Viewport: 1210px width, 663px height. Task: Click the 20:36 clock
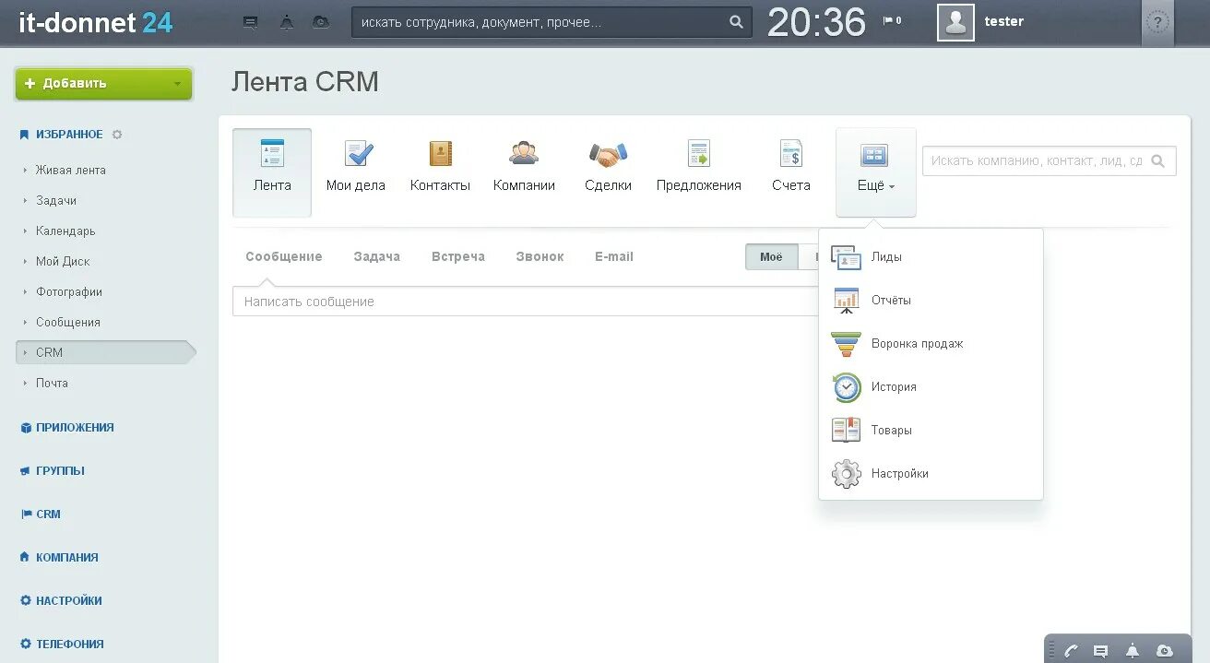[816, 22]
